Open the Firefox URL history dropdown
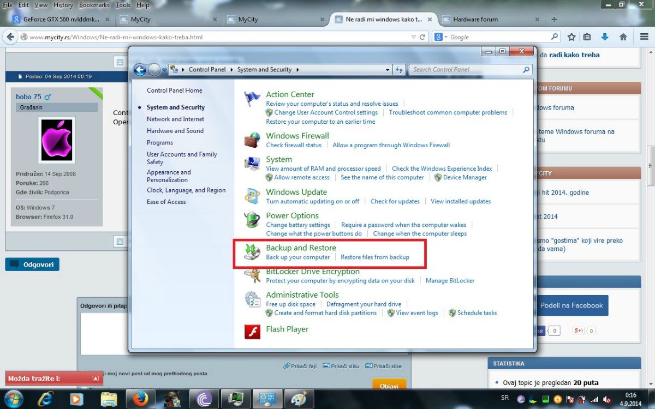The image size is (655, 409). (x=413, y=37)
